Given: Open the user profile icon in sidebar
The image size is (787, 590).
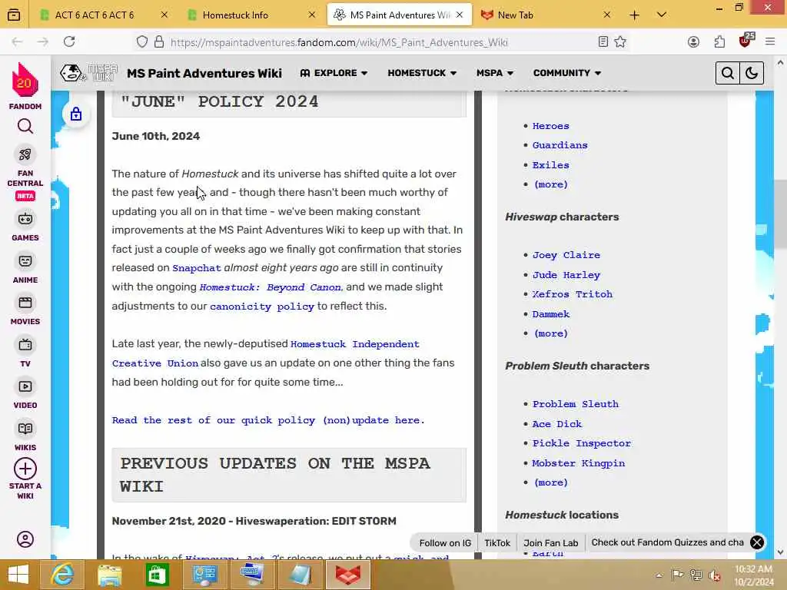Looking at the screenshot, I should tap(25, 539).
